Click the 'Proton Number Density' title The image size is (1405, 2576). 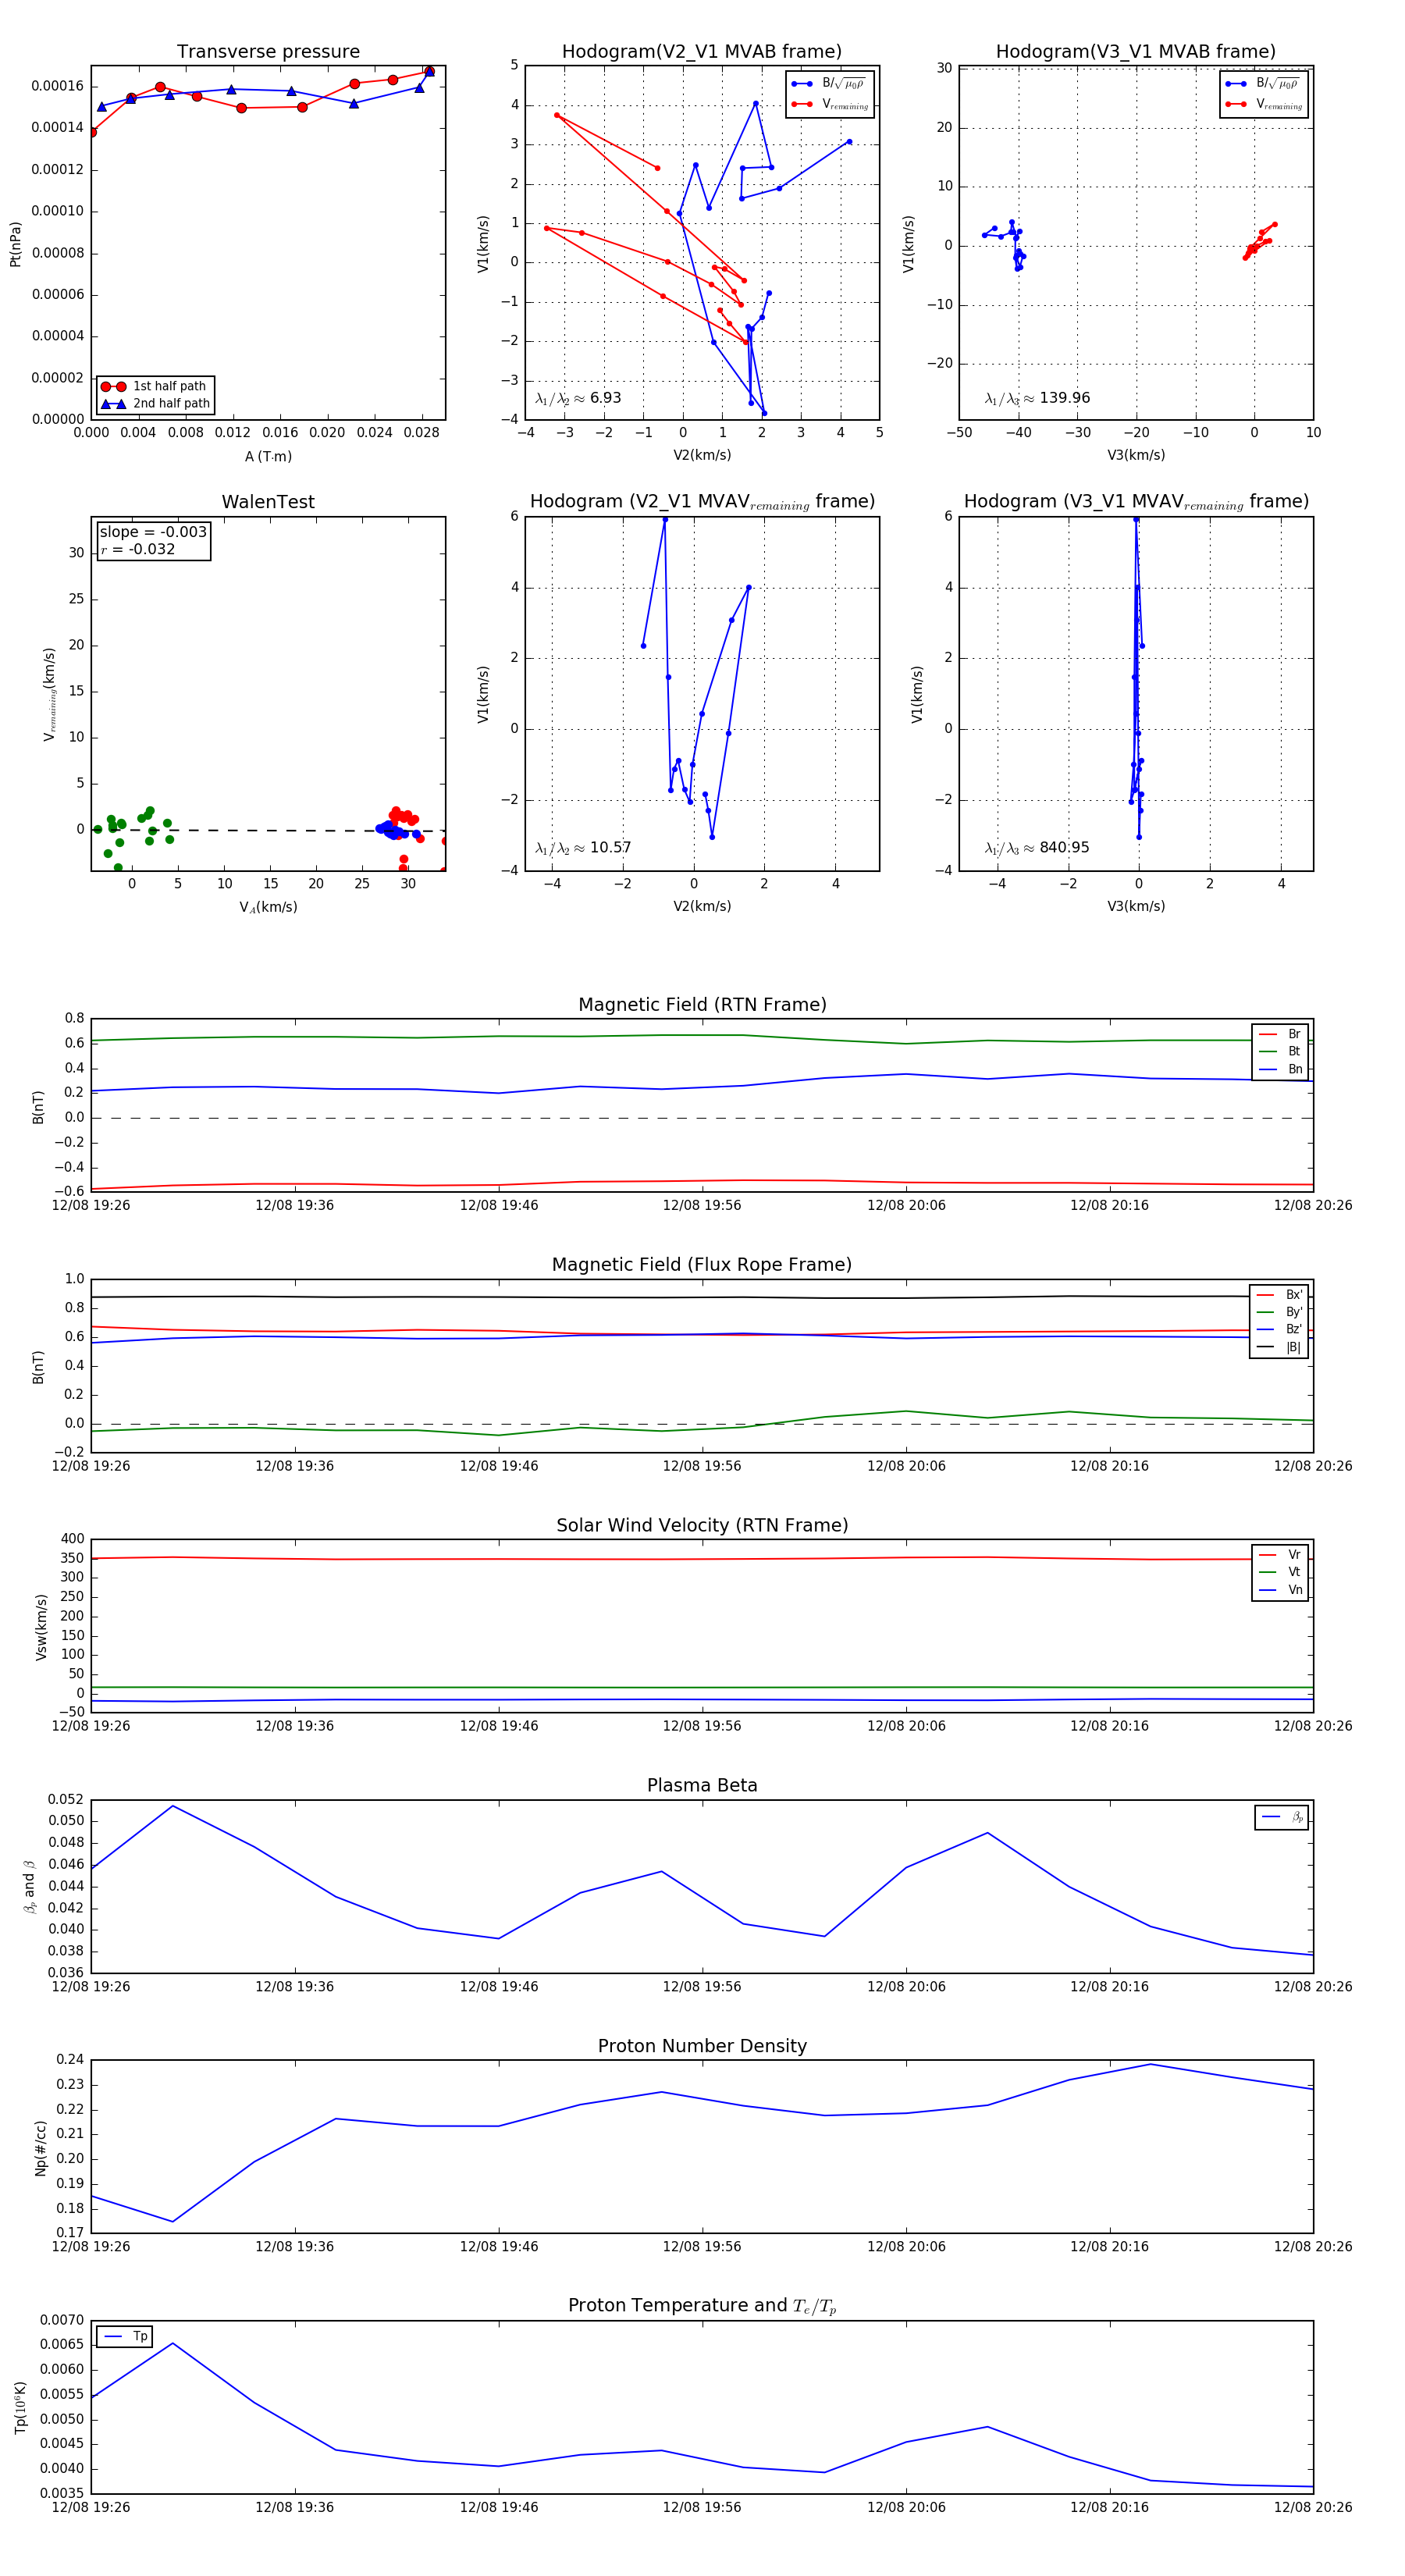tap(702, 2046)
